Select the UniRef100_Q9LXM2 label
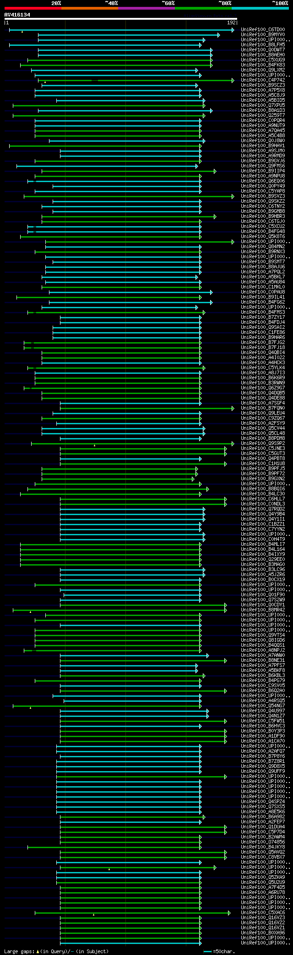This screenshot has width=293, height=955. point(263,70)
